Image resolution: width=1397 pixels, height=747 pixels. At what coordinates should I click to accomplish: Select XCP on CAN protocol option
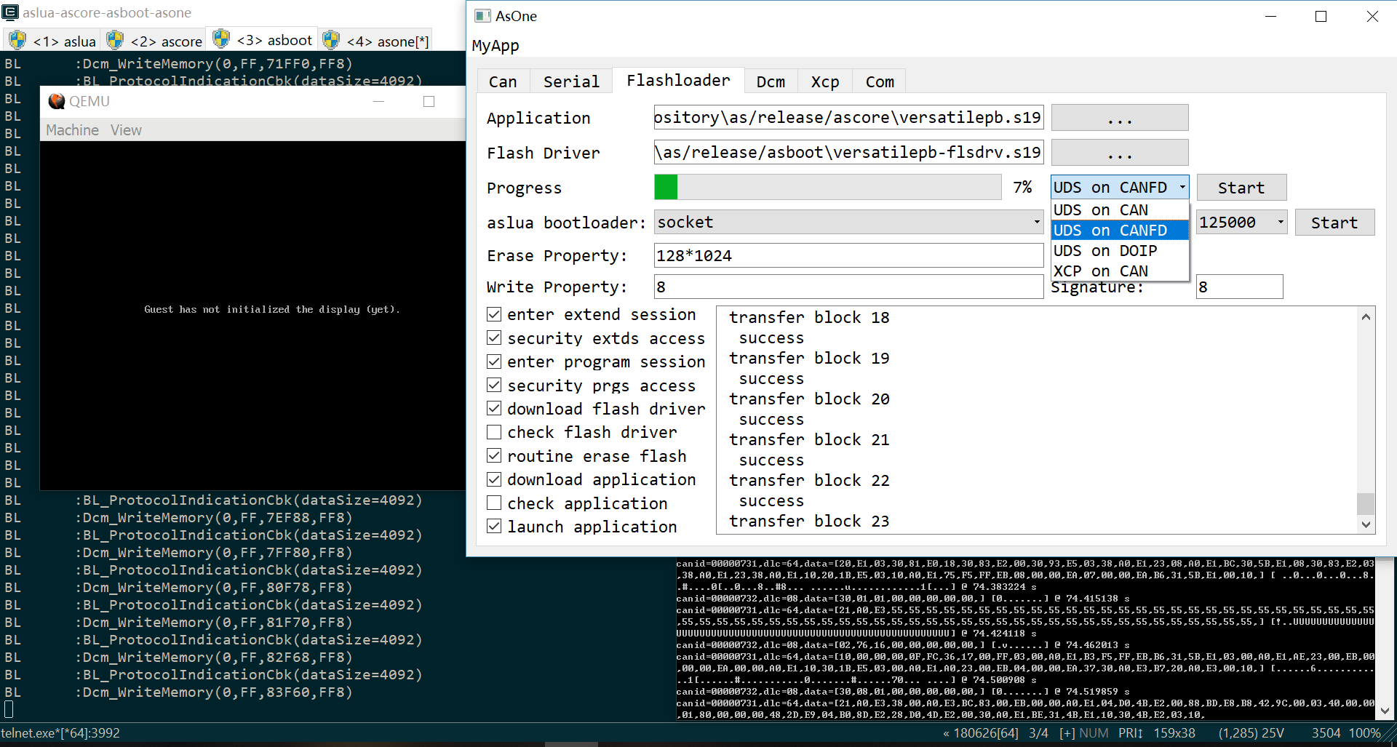(x=1120, y=271)
